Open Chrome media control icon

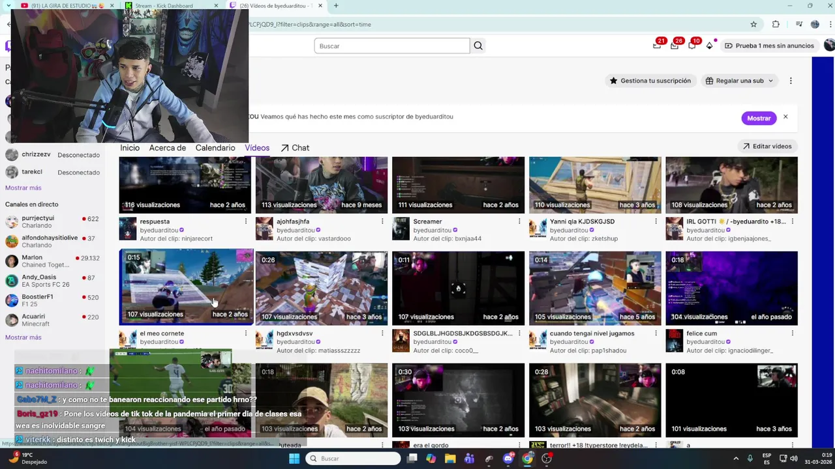[799, 24]
